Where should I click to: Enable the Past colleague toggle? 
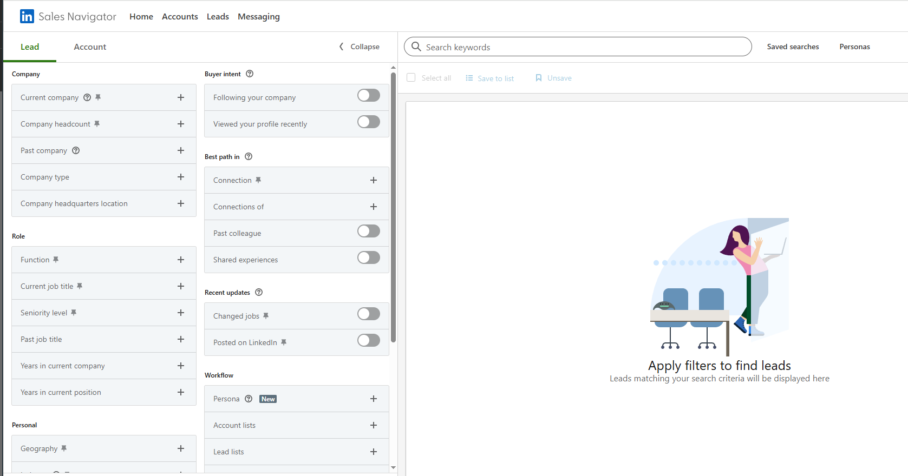pos(369,232)
